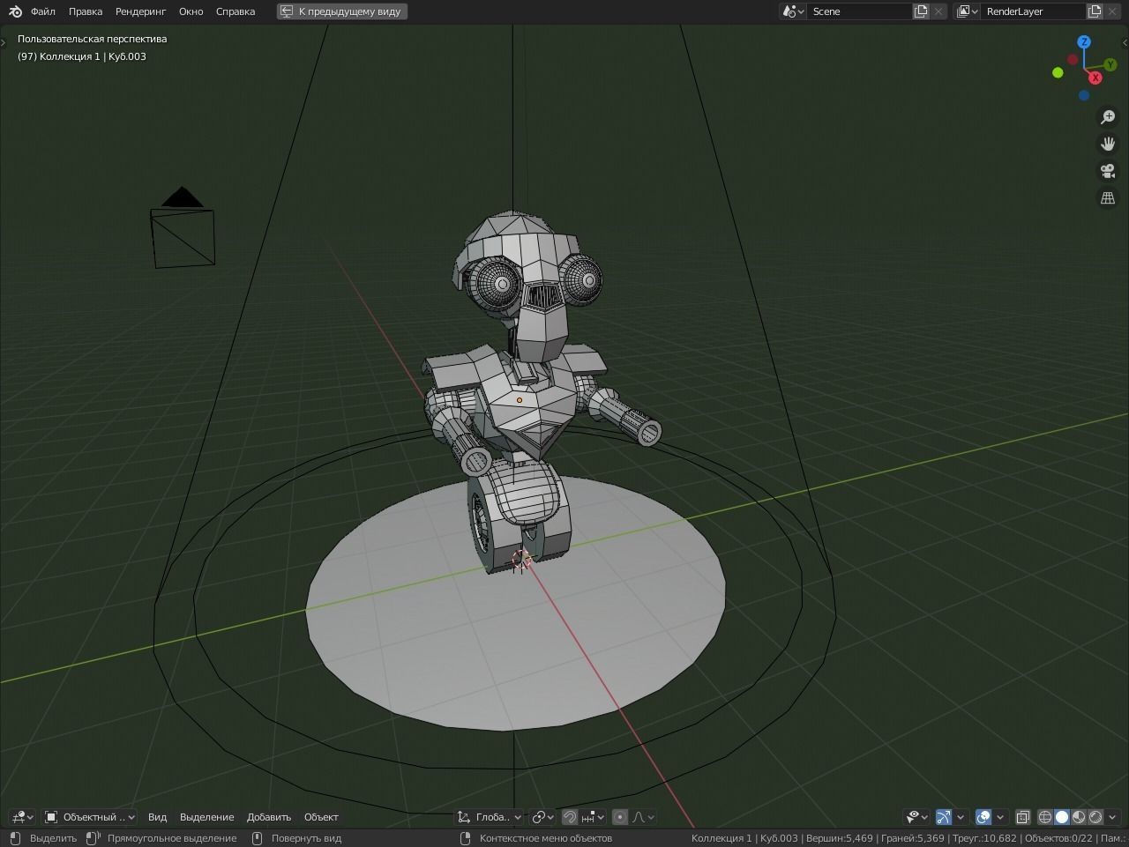1129x847 pixels.
Task: Click status bar text Граней:5,369
Action: pos(912,838)
